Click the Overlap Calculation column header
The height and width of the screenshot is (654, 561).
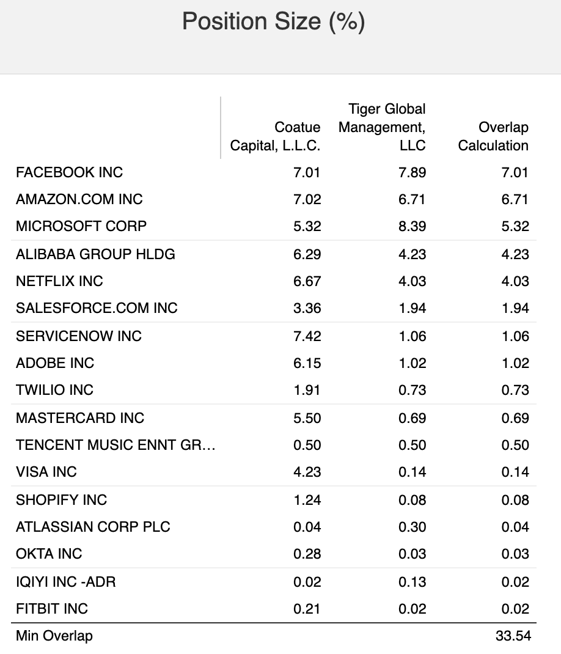pos(493,136)
